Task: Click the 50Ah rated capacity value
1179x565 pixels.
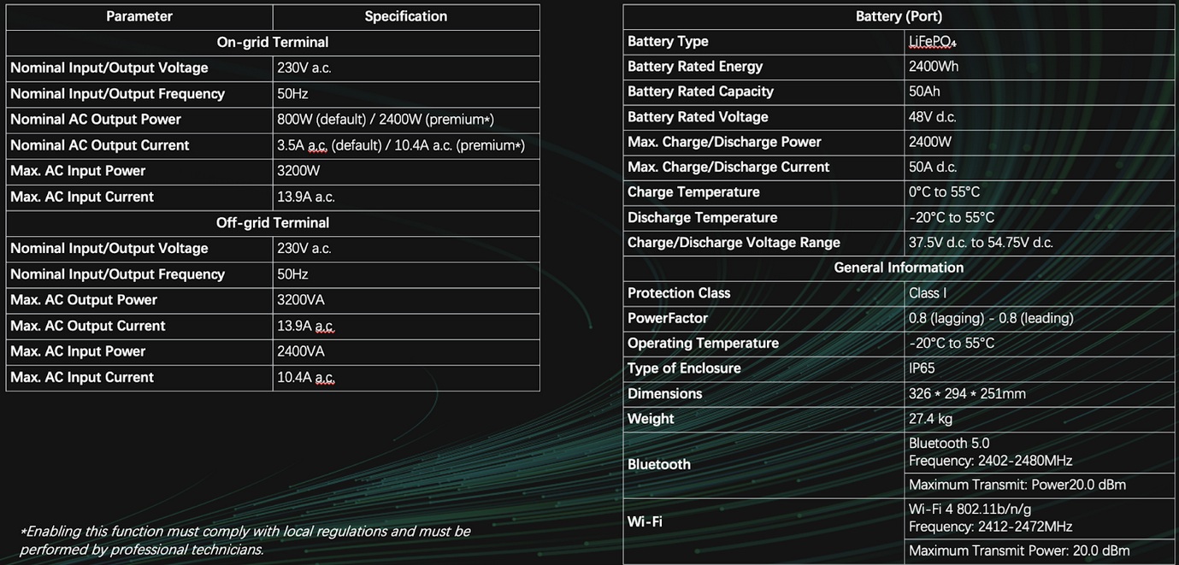Action: (924, 91)
